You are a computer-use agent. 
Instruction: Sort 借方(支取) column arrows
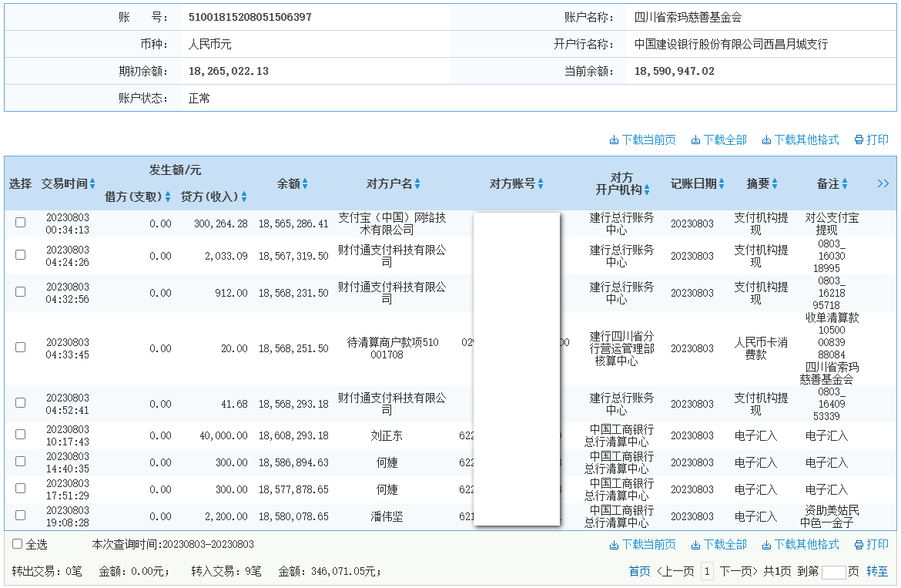click(168, 197)
